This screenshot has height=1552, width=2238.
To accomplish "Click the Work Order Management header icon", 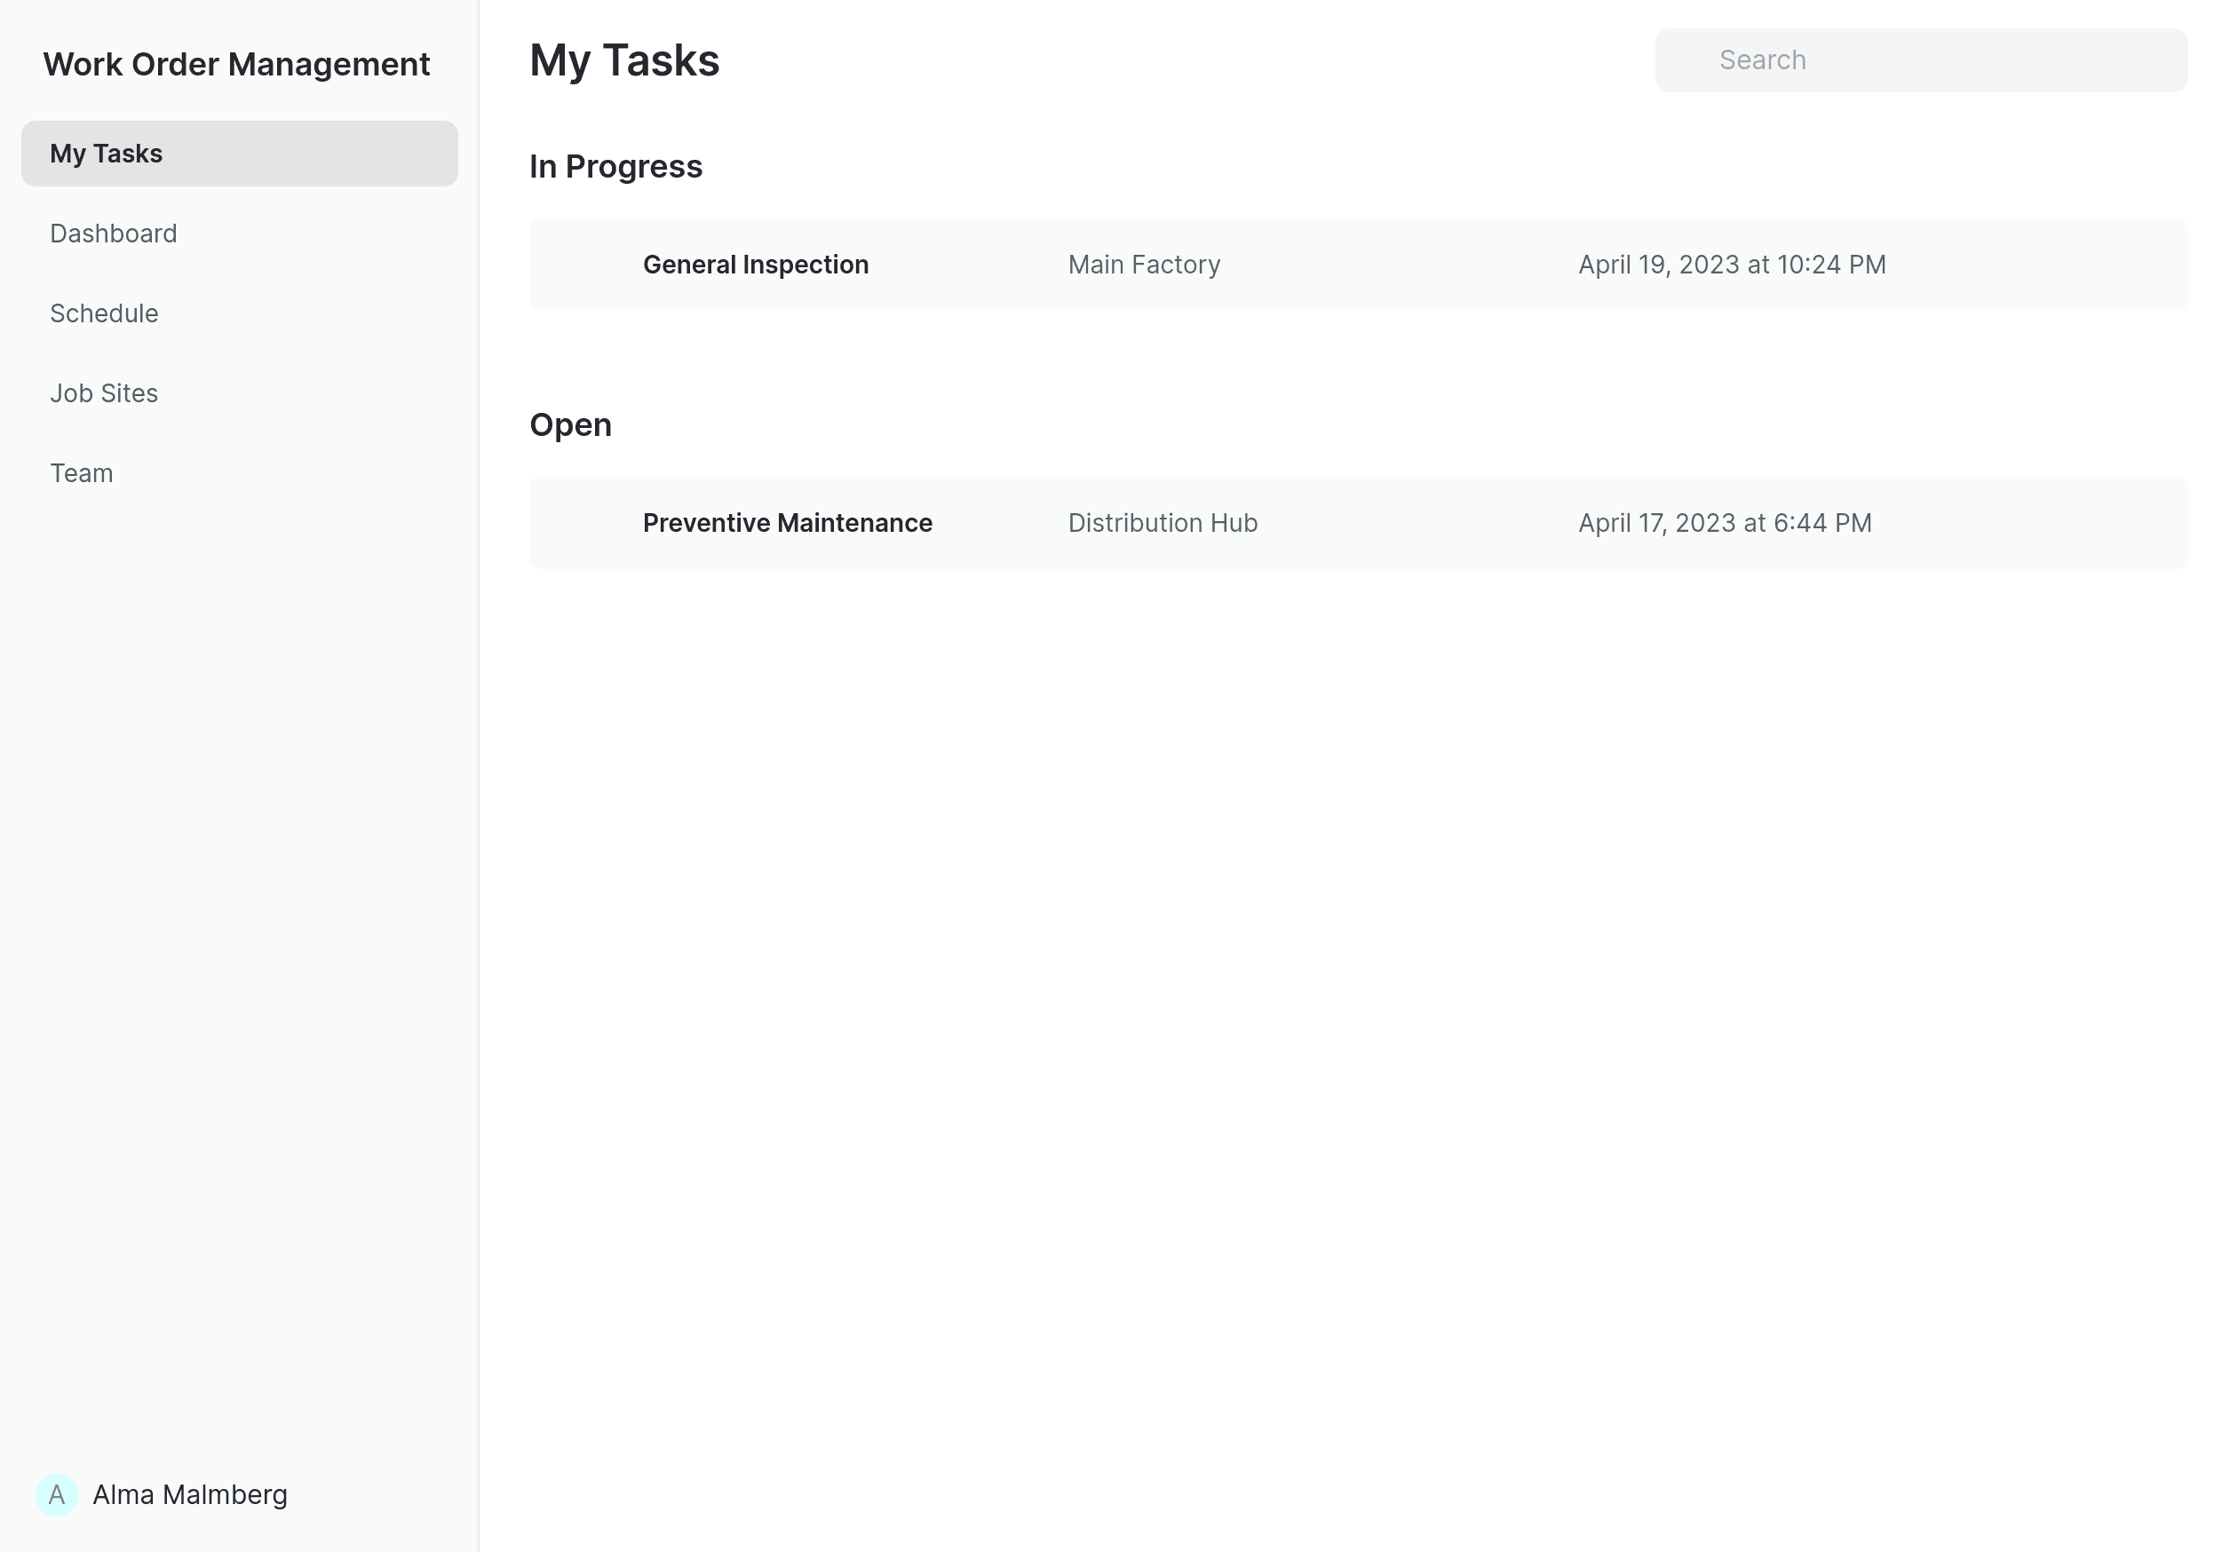I will (236, 63).
